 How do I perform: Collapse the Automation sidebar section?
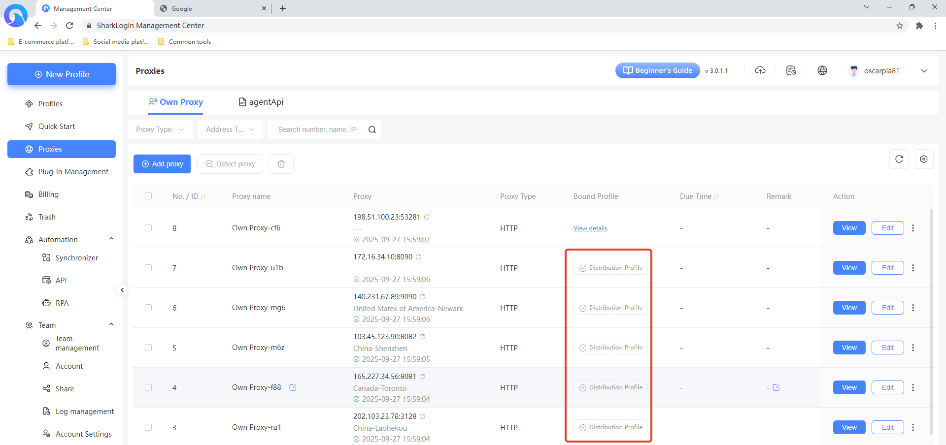click(111, 239)
